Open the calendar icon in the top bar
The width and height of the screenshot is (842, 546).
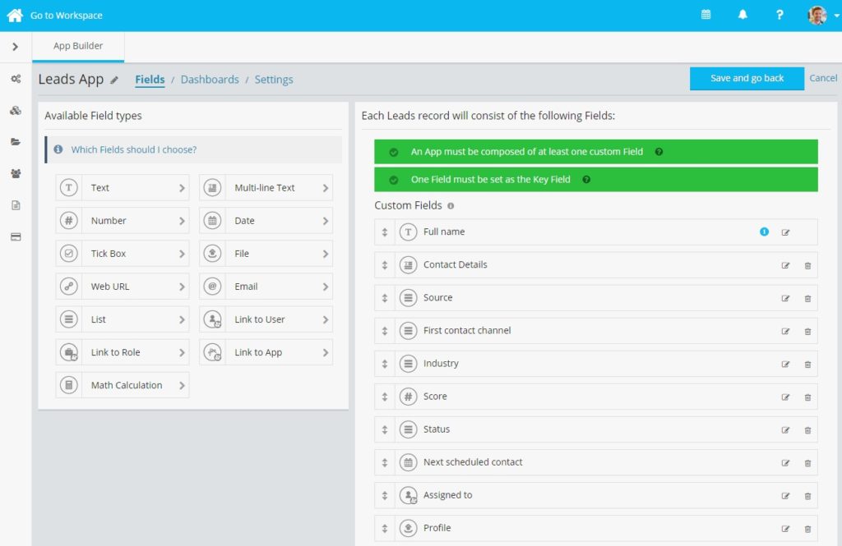coord(706,15)
